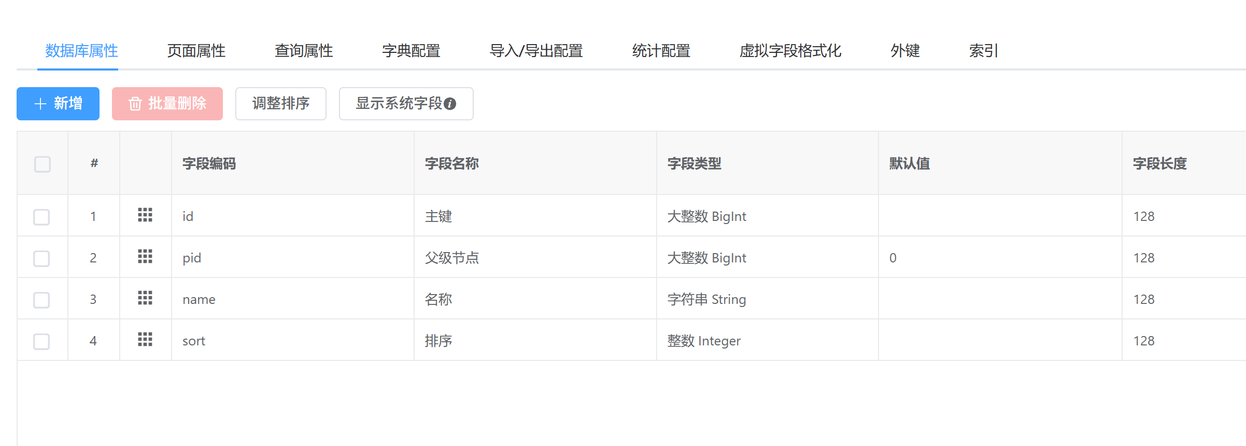Click the pid field code cell

tap(192, 258)
